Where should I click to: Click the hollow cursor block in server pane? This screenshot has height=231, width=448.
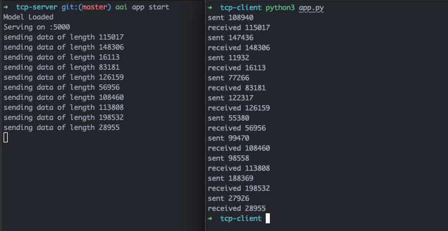click(x=5, y=138)
